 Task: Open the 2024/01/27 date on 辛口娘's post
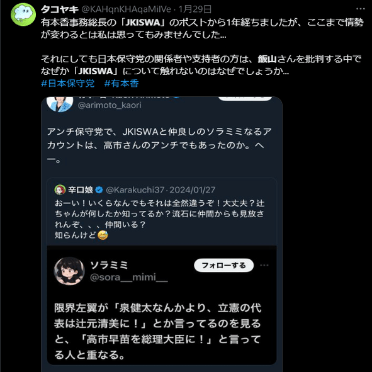[x=193, y=190]
